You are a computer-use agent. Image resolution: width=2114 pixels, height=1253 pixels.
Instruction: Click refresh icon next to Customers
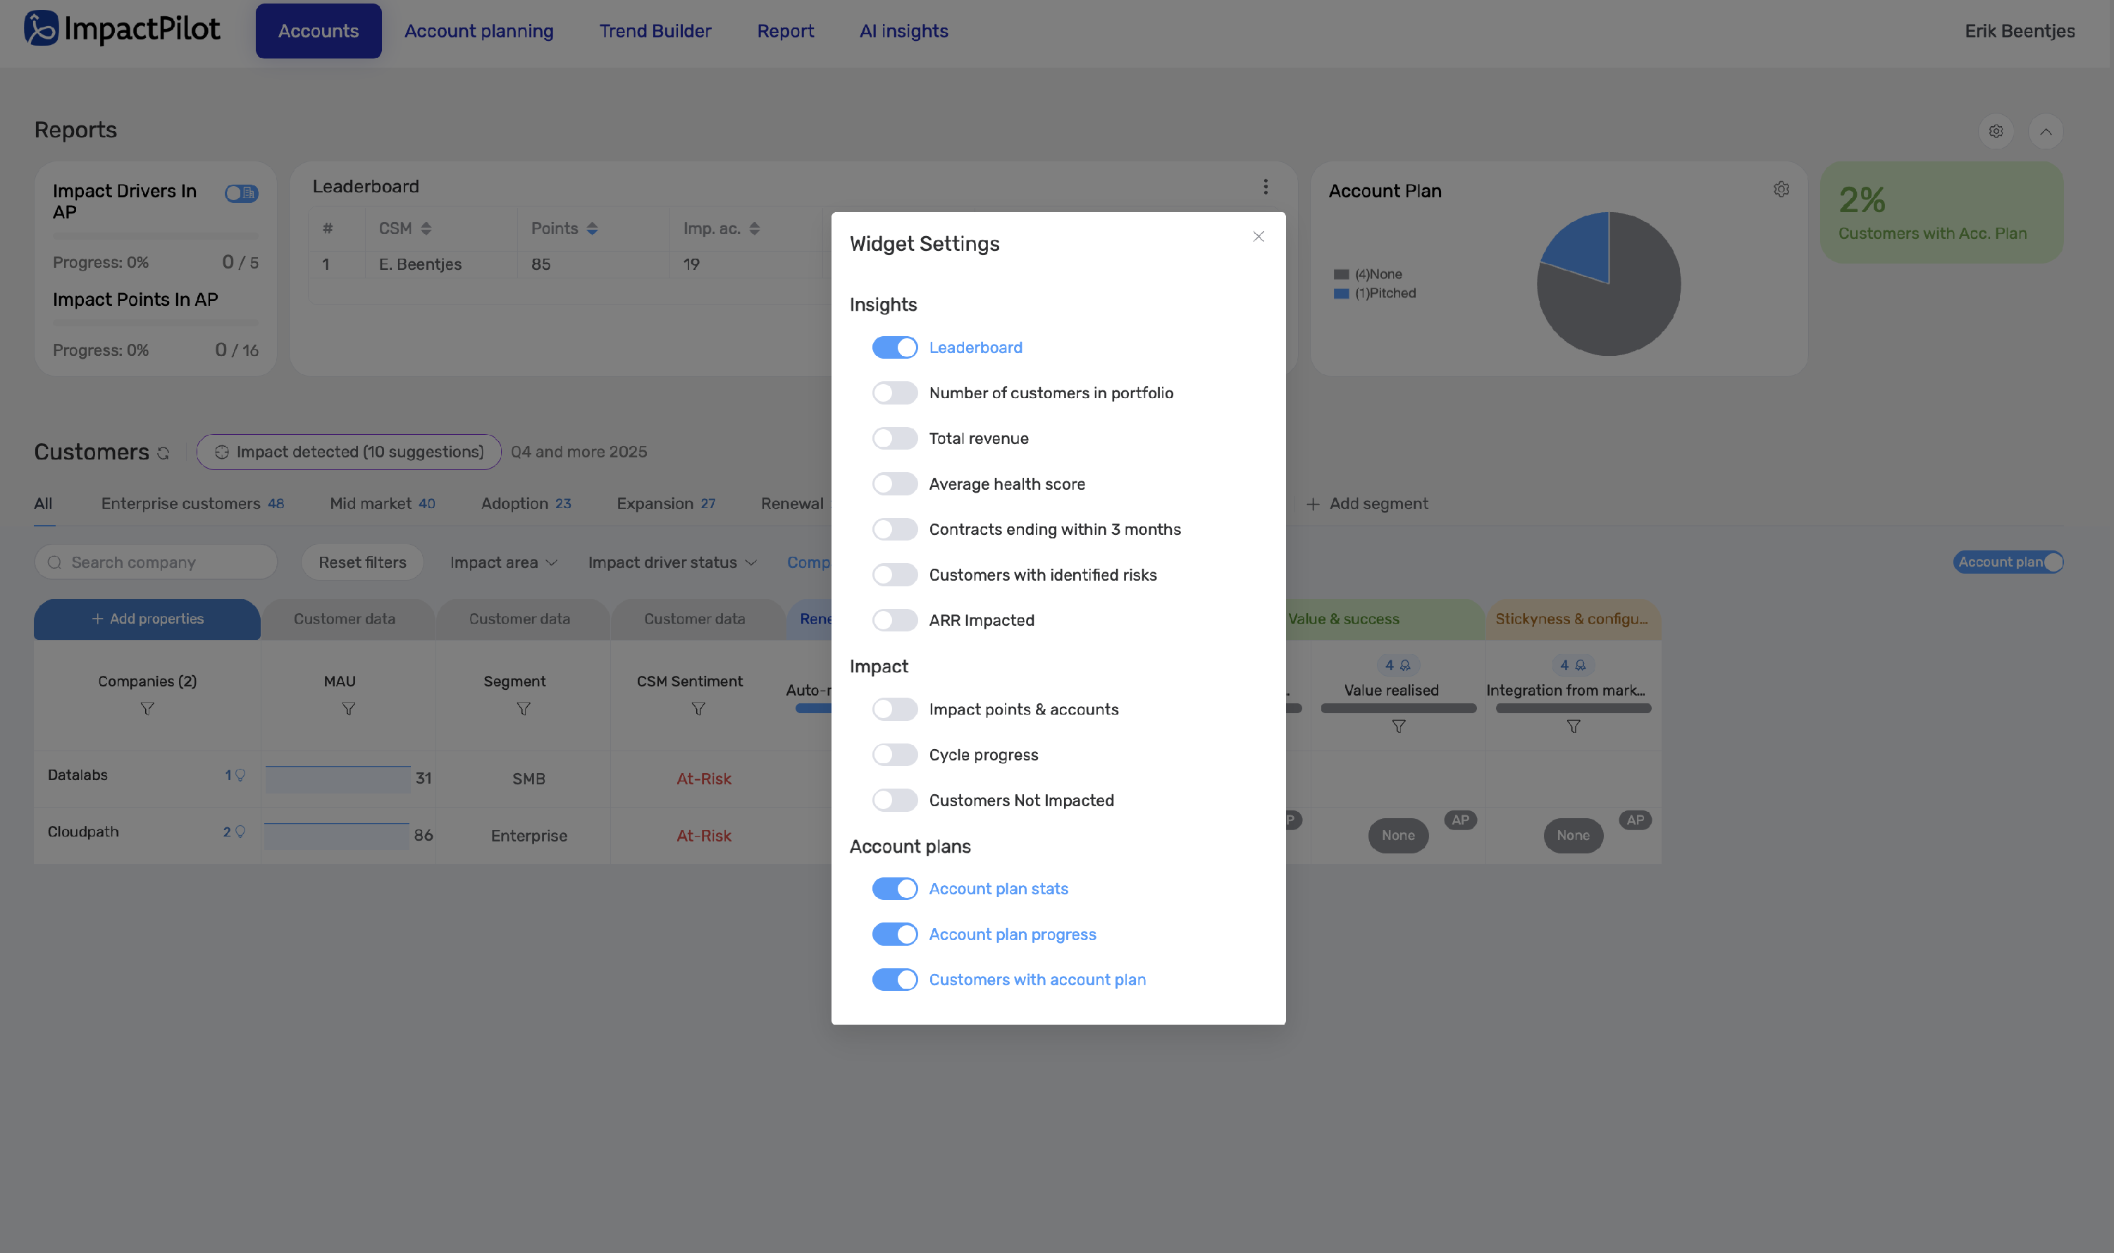tap(163, 453)
